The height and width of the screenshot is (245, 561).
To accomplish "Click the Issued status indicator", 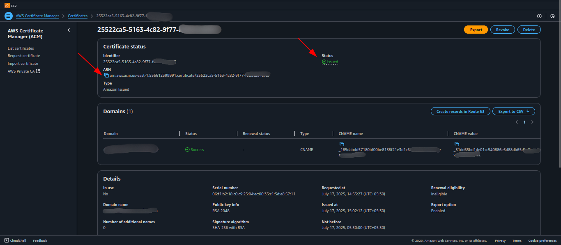I will click(x=330, y=62).
